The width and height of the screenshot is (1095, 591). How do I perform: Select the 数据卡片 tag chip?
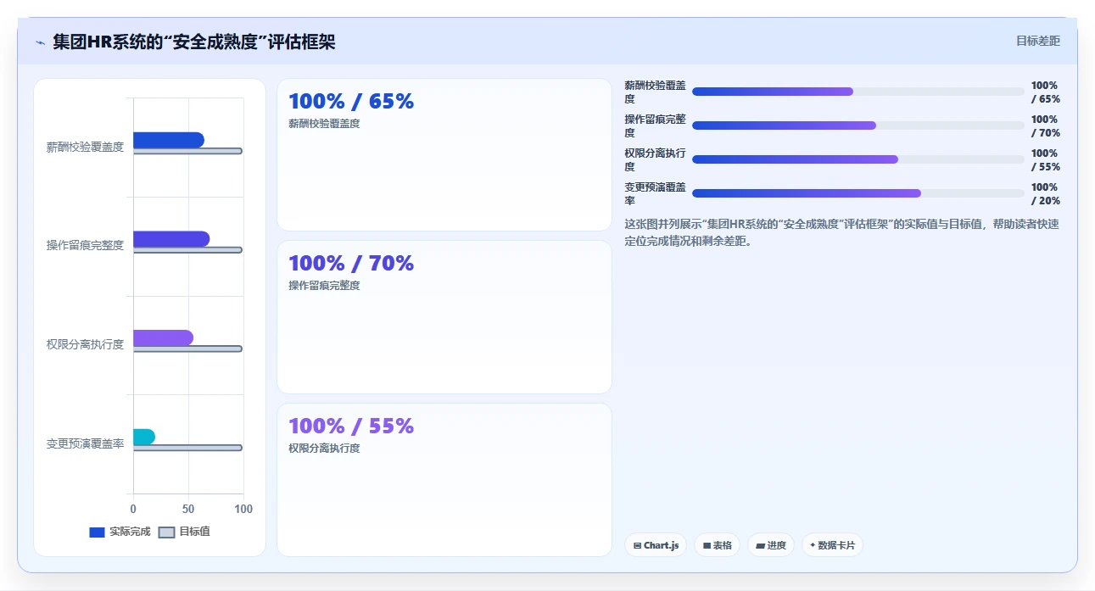pos(832,545)
